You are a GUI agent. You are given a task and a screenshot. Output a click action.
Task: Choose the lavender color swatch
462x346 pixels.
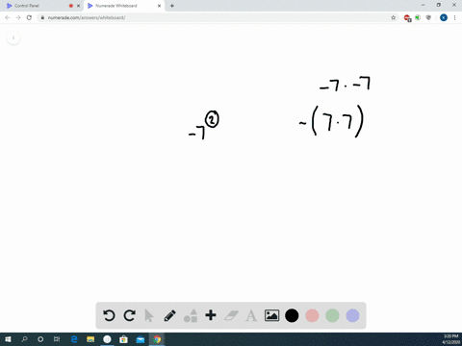[x=352, y=315]
